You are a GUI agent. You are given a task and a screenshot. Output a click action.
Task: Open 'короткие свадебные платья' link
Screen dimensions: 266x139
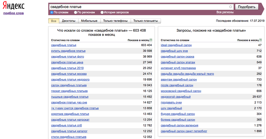pos(70,114)
